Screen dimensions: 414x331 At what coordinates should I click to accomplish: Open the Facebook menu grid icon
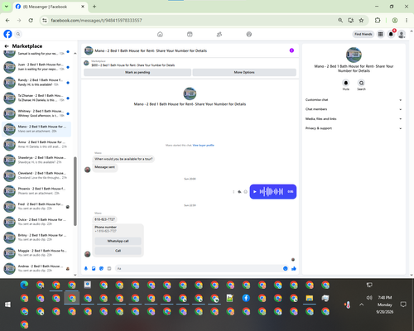pos(381,34)
